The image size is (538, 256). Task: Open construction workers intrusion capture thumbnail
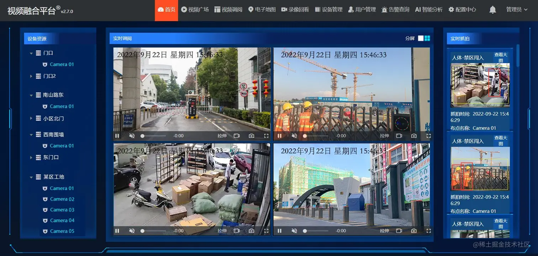pos(480,169)
